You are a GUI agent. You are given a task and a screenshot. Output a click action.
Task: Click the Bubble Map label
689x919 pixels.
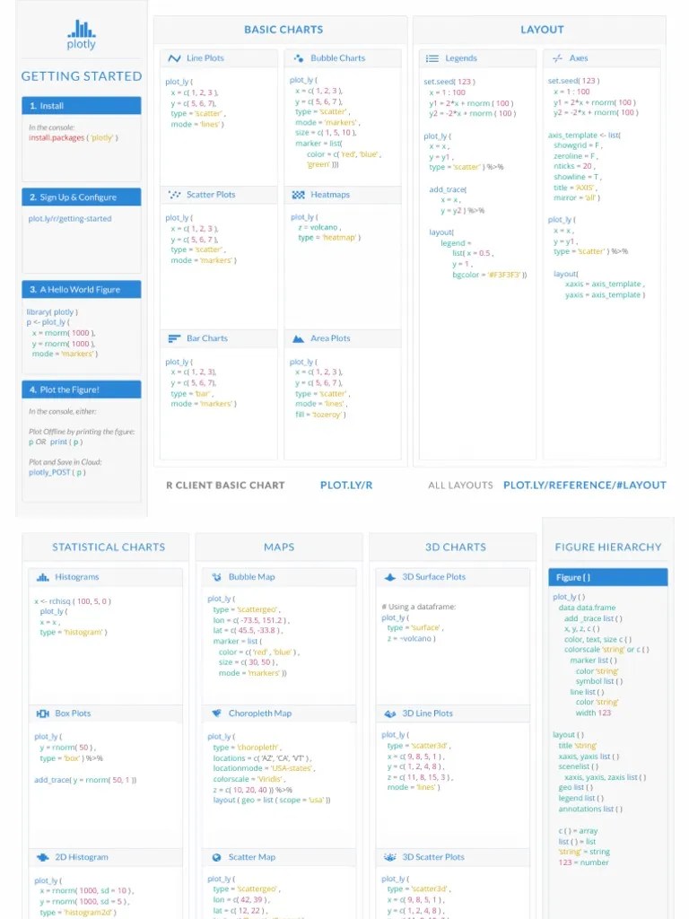click(x=251, y=577)
